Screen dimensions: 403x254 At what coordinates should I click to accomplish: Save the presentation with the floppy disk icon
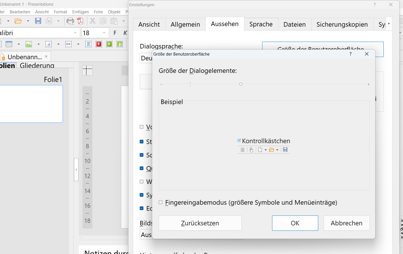[x=38, y=21]
